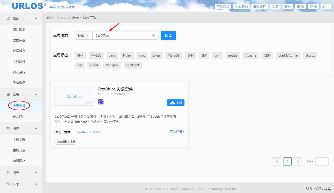This screenshot has width=334, height=193.
Task: Open 网站服务 in the sidebar
Action: pos(19,30)
